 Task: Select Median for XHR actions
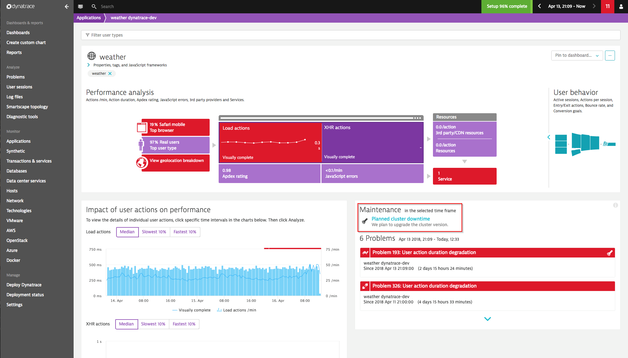point(126,324)
